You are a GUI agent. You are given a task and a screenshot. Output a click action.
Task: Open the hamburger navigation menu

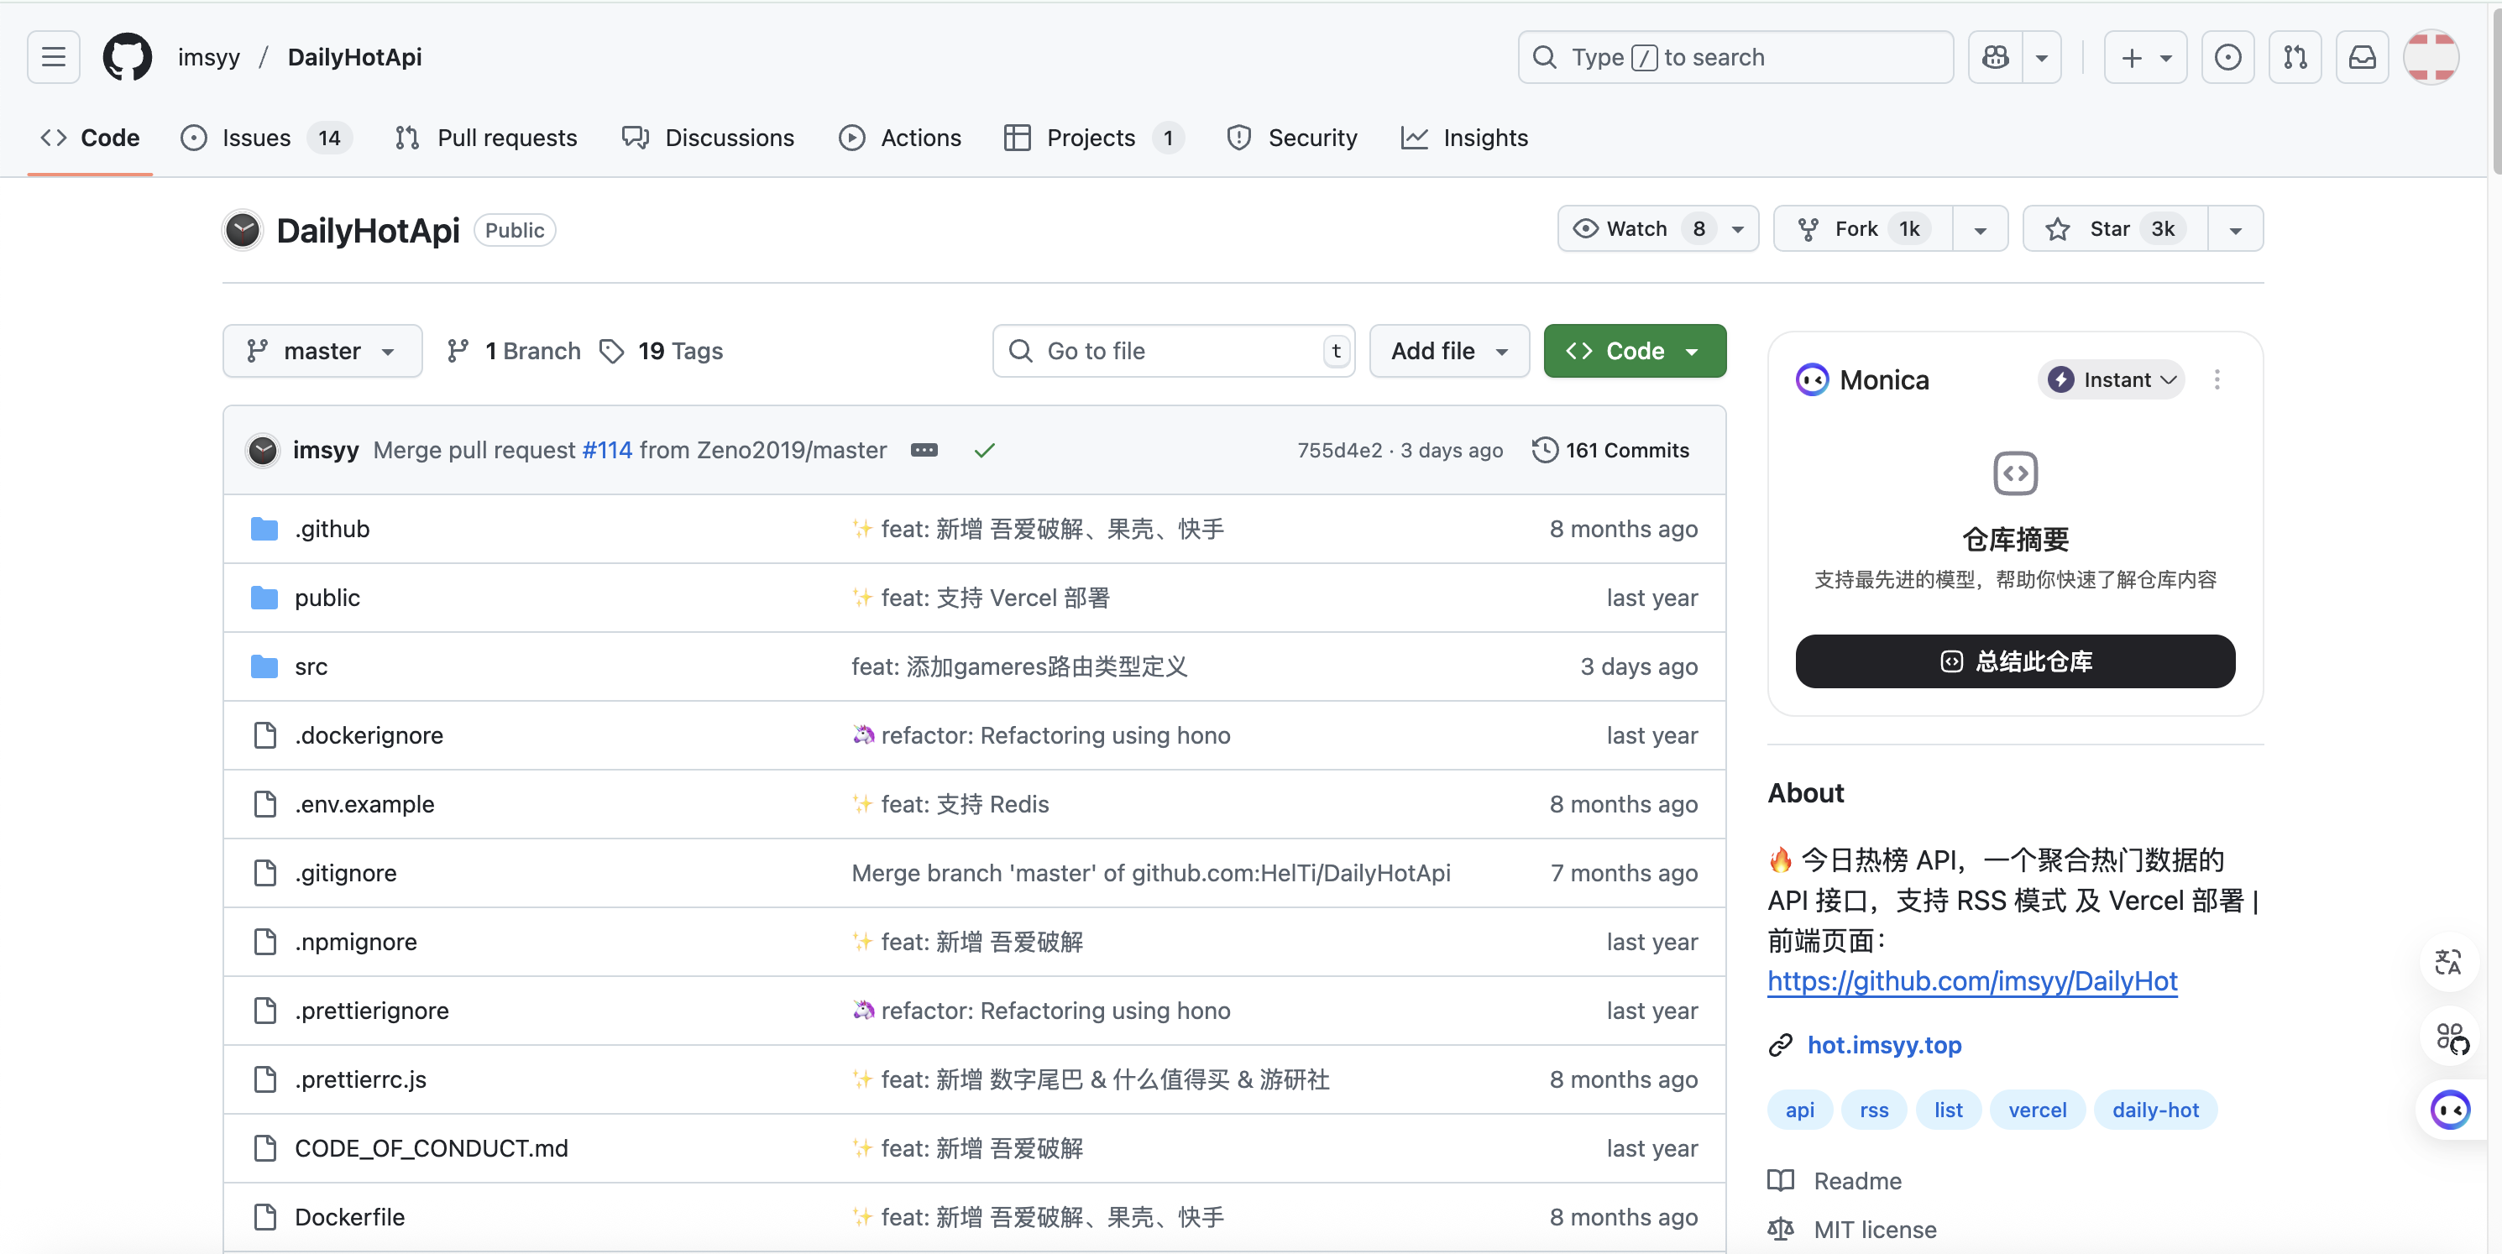54,57
